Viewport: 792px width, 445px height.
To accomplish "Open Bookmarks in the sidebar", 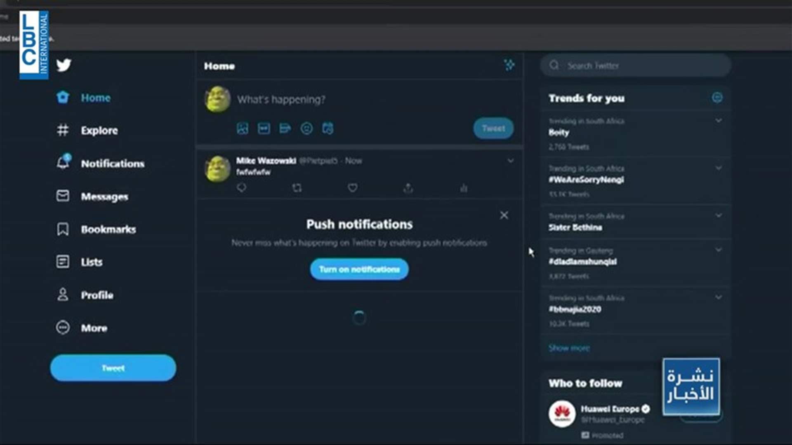I will (96, 229).
